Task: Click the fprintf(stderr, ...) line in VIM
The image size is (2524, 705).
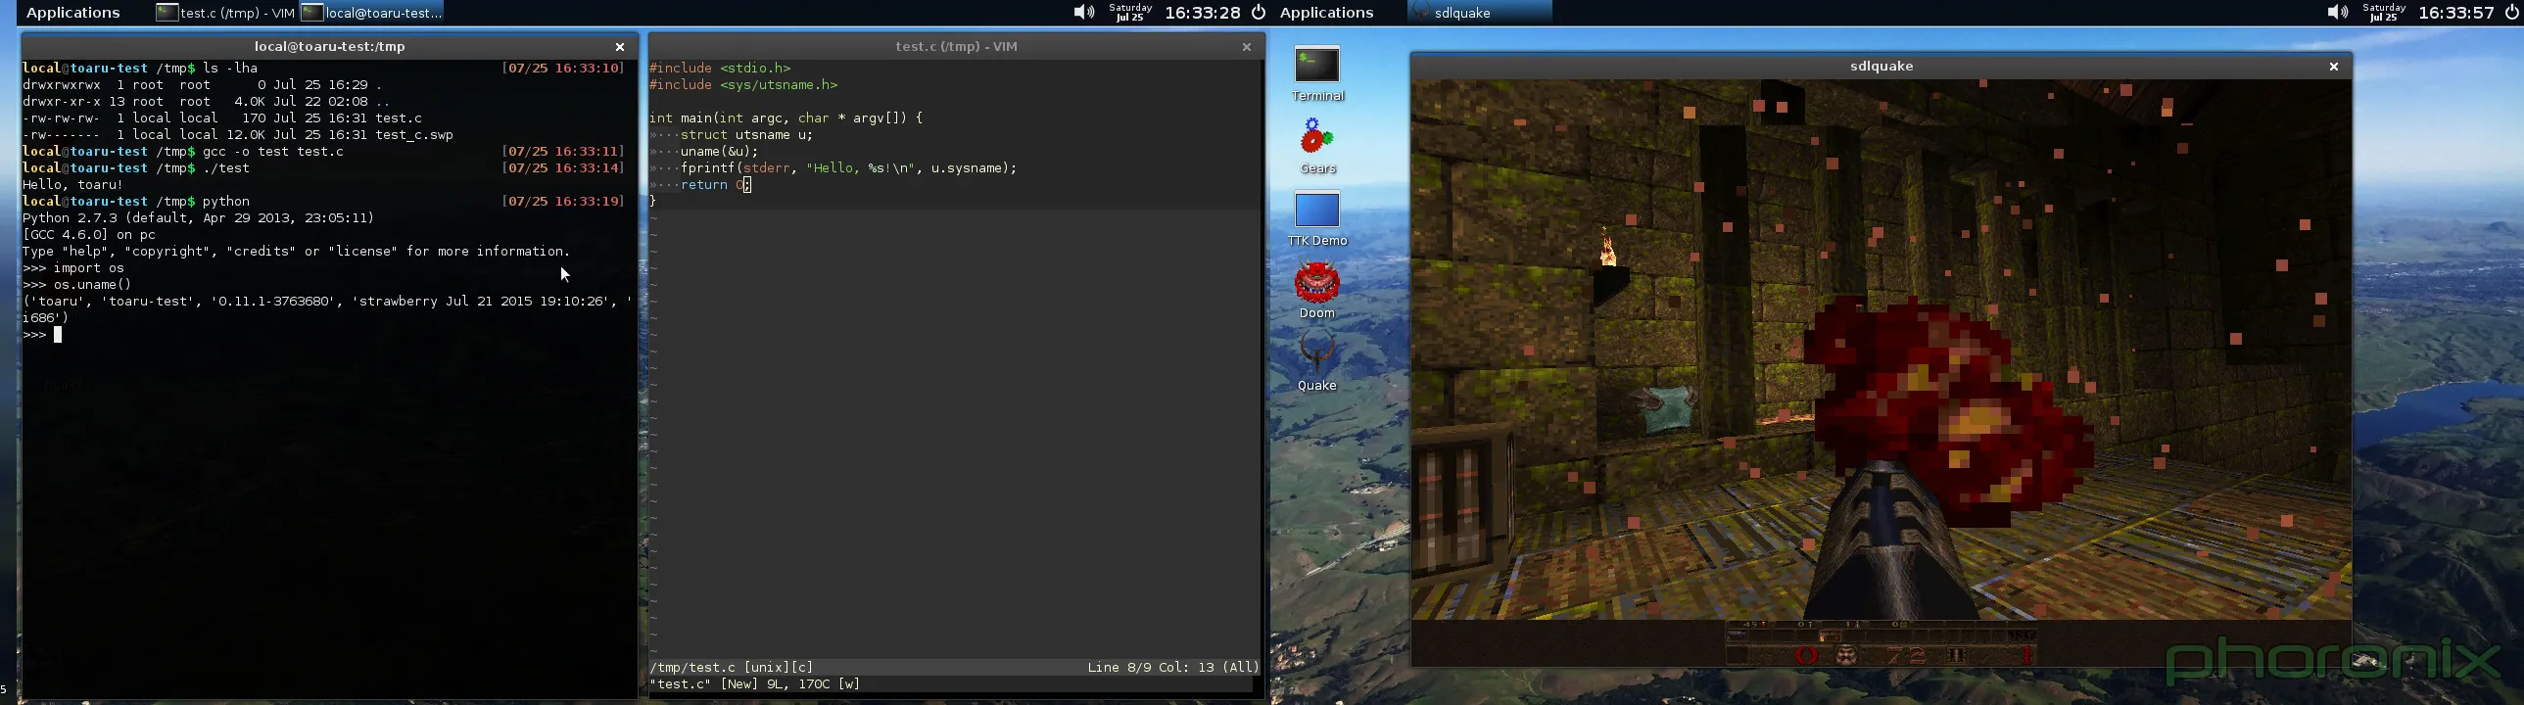Action: coord(848,168)
